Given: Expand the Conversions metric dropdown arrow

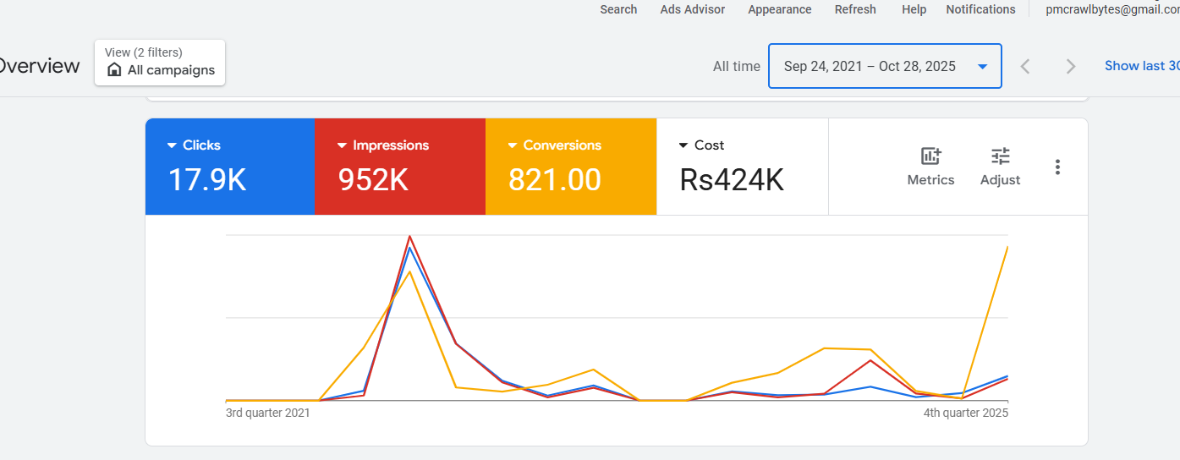Looking at the screenshot, I should click(x=512, y=145).
